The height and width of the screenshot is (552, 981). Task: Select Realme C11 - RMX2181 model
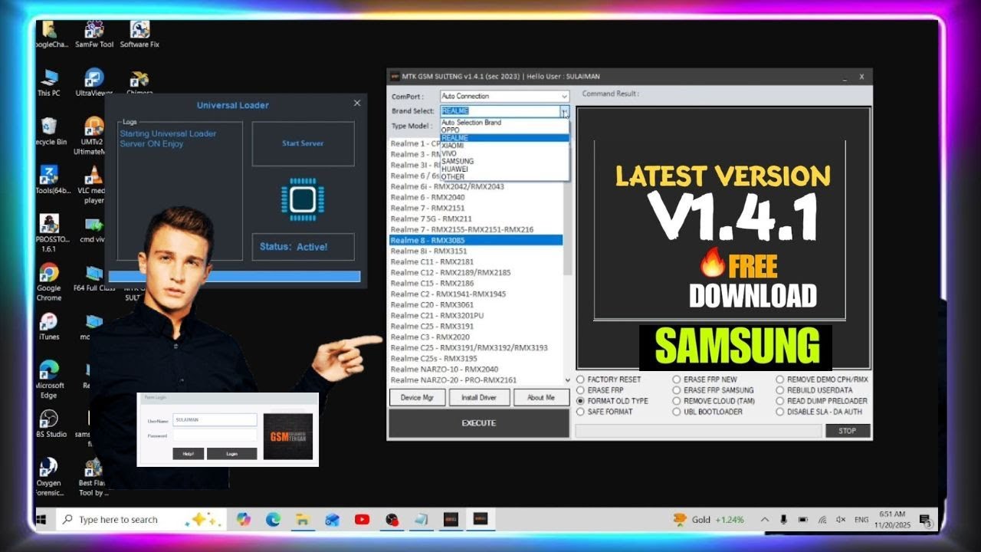476,261
